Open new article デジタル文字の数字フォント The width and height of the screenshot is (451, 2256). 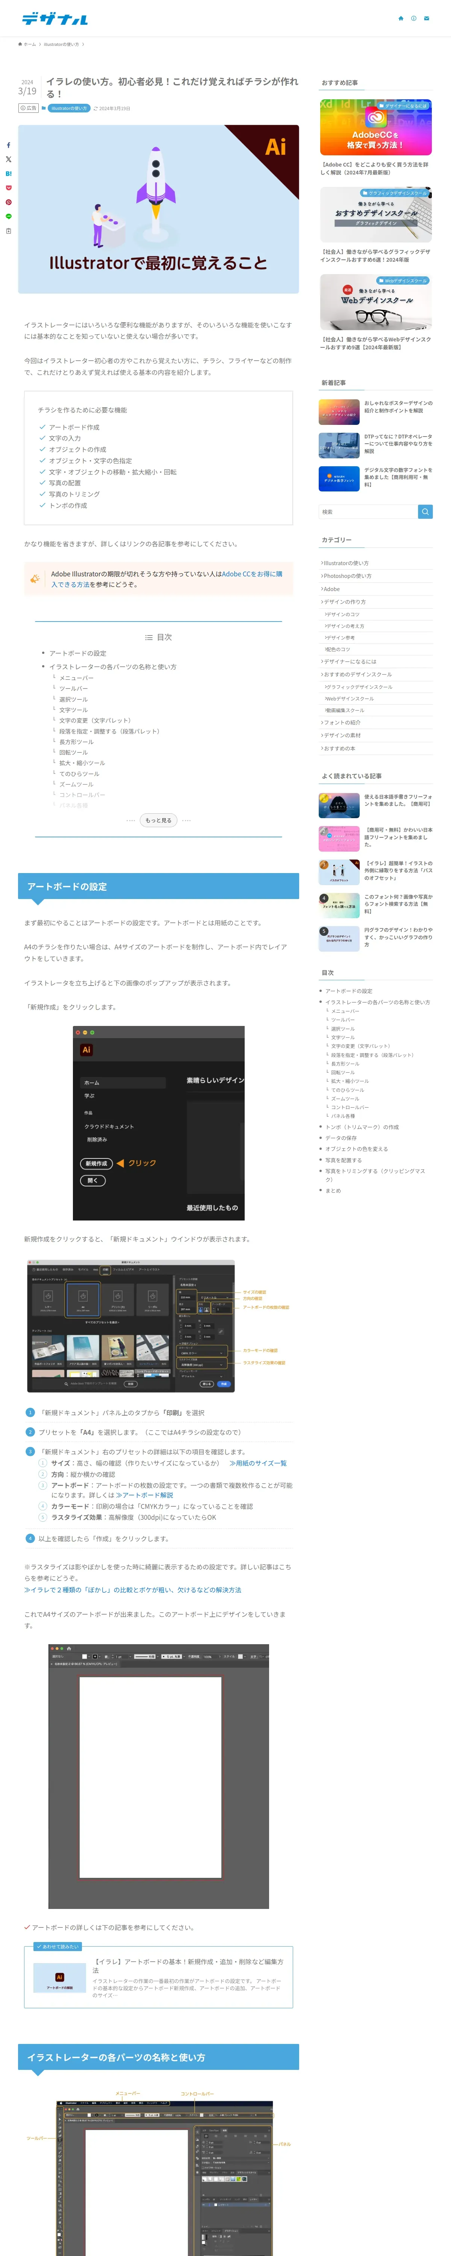[x=376, y=478]
